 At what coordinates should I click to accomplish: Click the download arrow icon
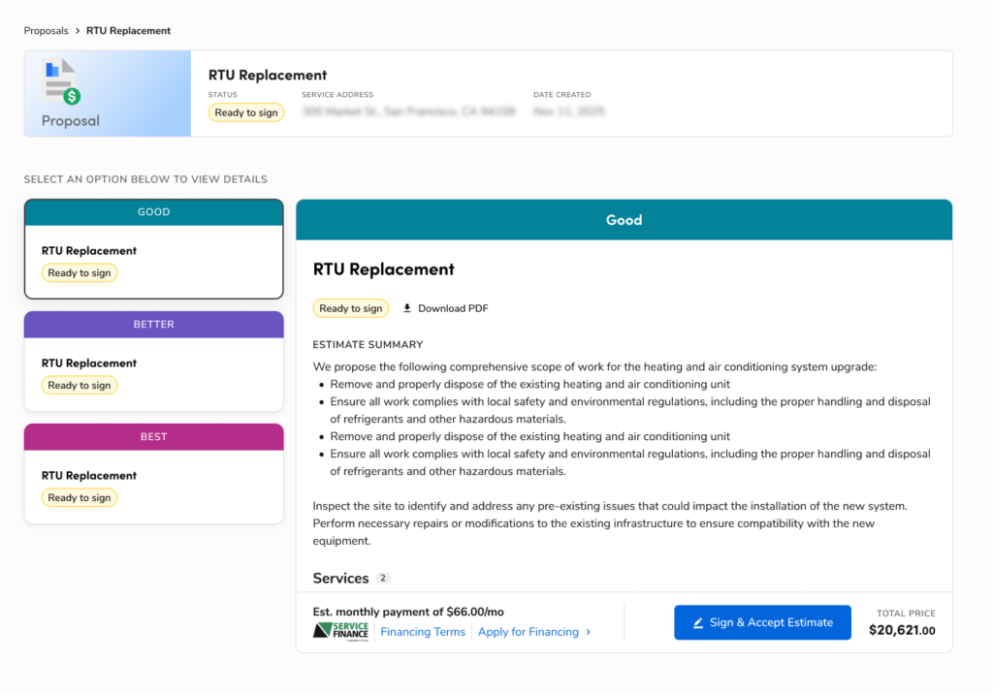(x=407, y=308)
